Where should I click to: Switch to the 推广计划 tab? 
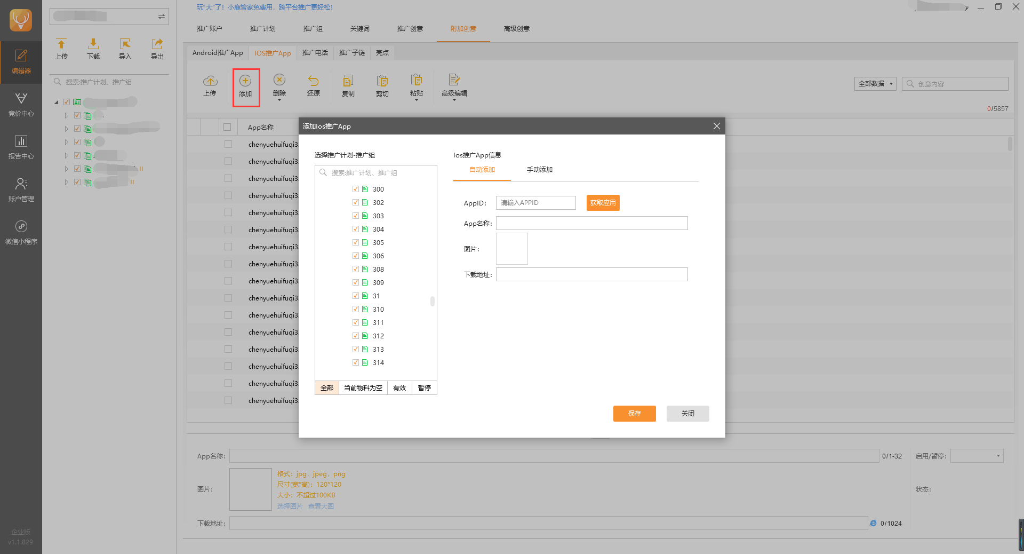(x=263, y=29)
